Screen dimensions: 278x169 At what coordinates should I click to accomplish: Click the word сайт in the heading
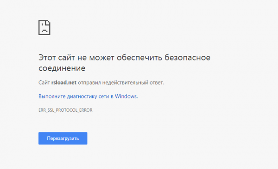point(66,58)
